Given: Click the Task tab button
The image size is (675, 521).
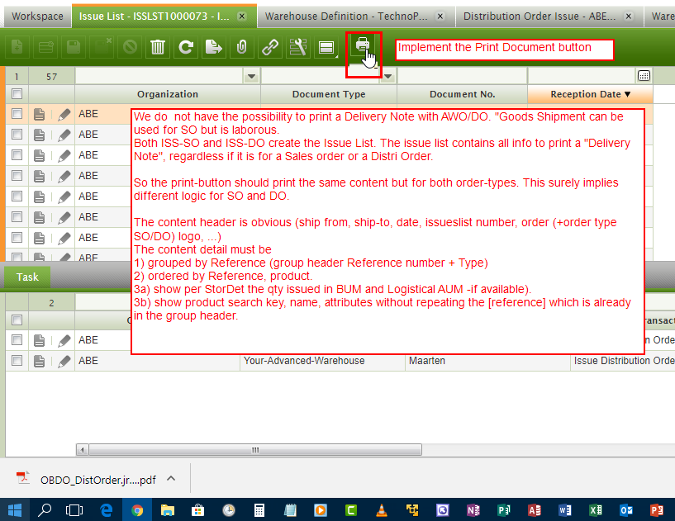Looking at the screenshot, I should click(27, 277).
